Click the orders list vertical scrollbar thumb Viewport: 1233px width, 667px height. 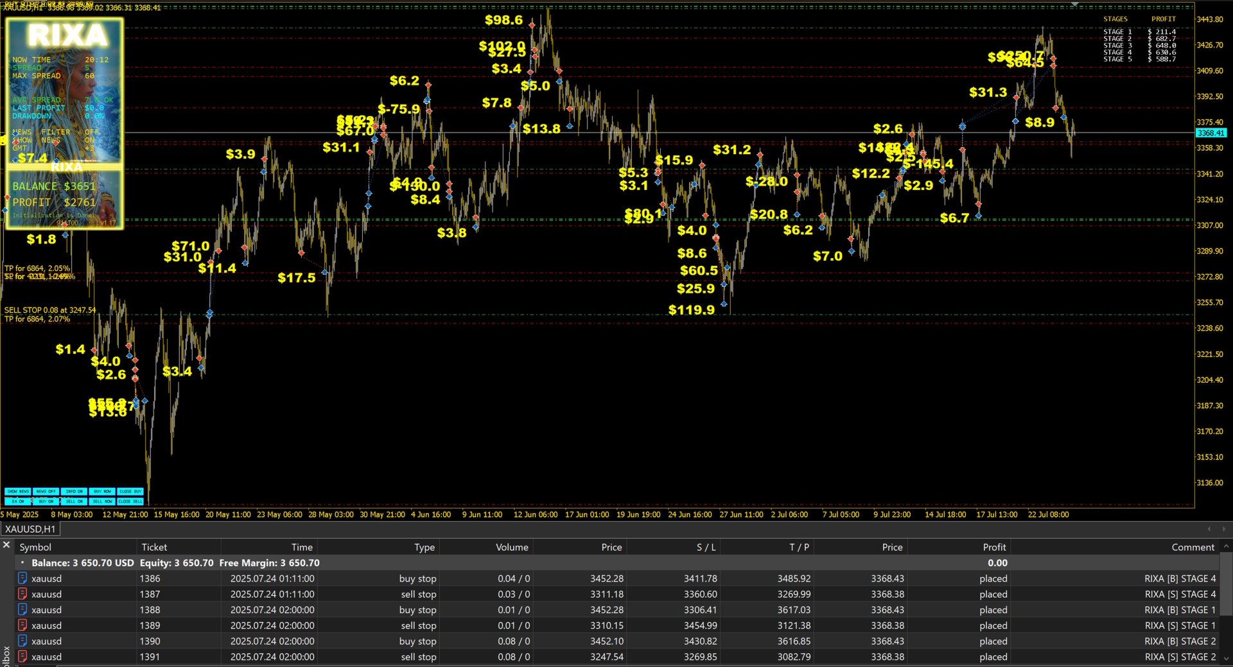1226,584
